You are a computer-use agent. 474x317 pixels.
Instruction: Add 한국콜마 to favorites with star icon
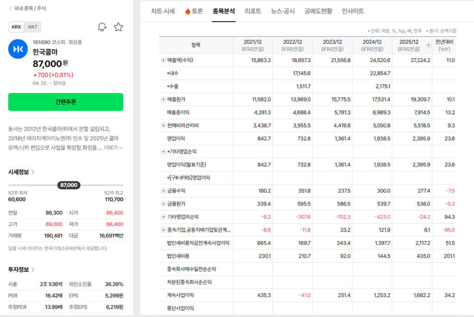tap(118, 27)
